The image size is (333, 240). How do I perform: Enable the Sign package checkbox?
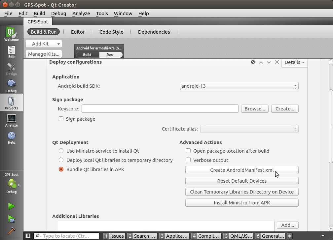click(61, 119)
